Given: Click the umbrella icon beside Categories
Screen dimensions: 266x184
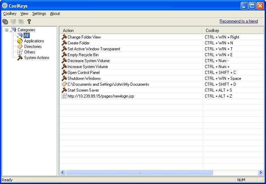Looking at the screenshot, I should point(13,30).
